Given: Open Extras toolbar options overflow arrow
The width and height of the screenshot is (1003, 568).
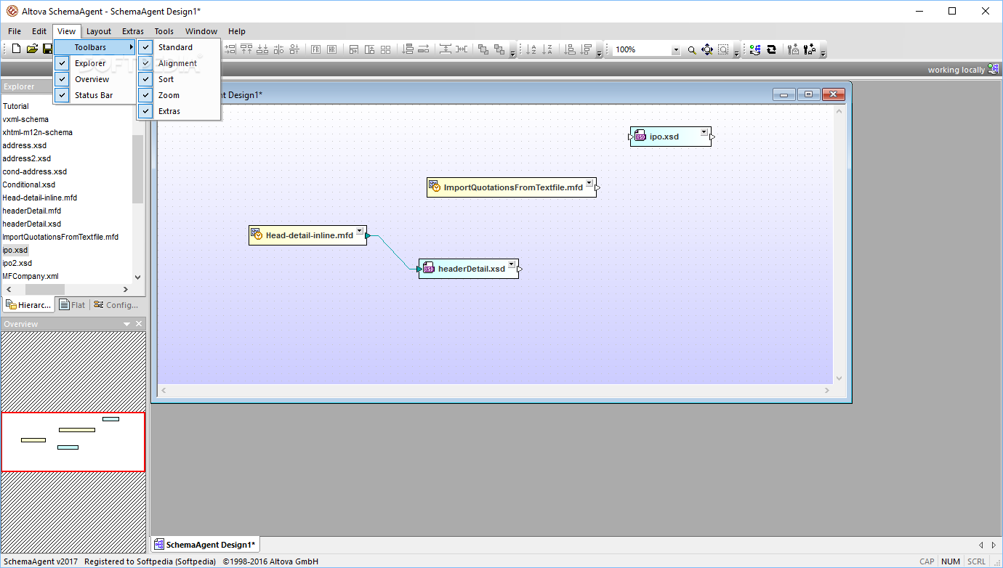Looking at the screenshot, I should 823,54.
